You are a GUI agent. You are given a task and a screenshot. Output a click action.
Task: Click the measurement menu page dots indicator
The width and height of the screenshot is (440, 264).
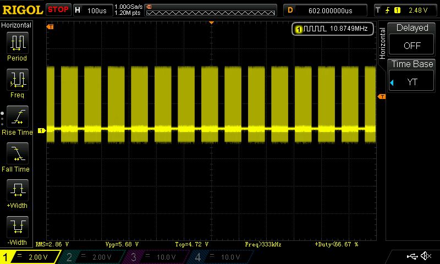pos(2,119)
